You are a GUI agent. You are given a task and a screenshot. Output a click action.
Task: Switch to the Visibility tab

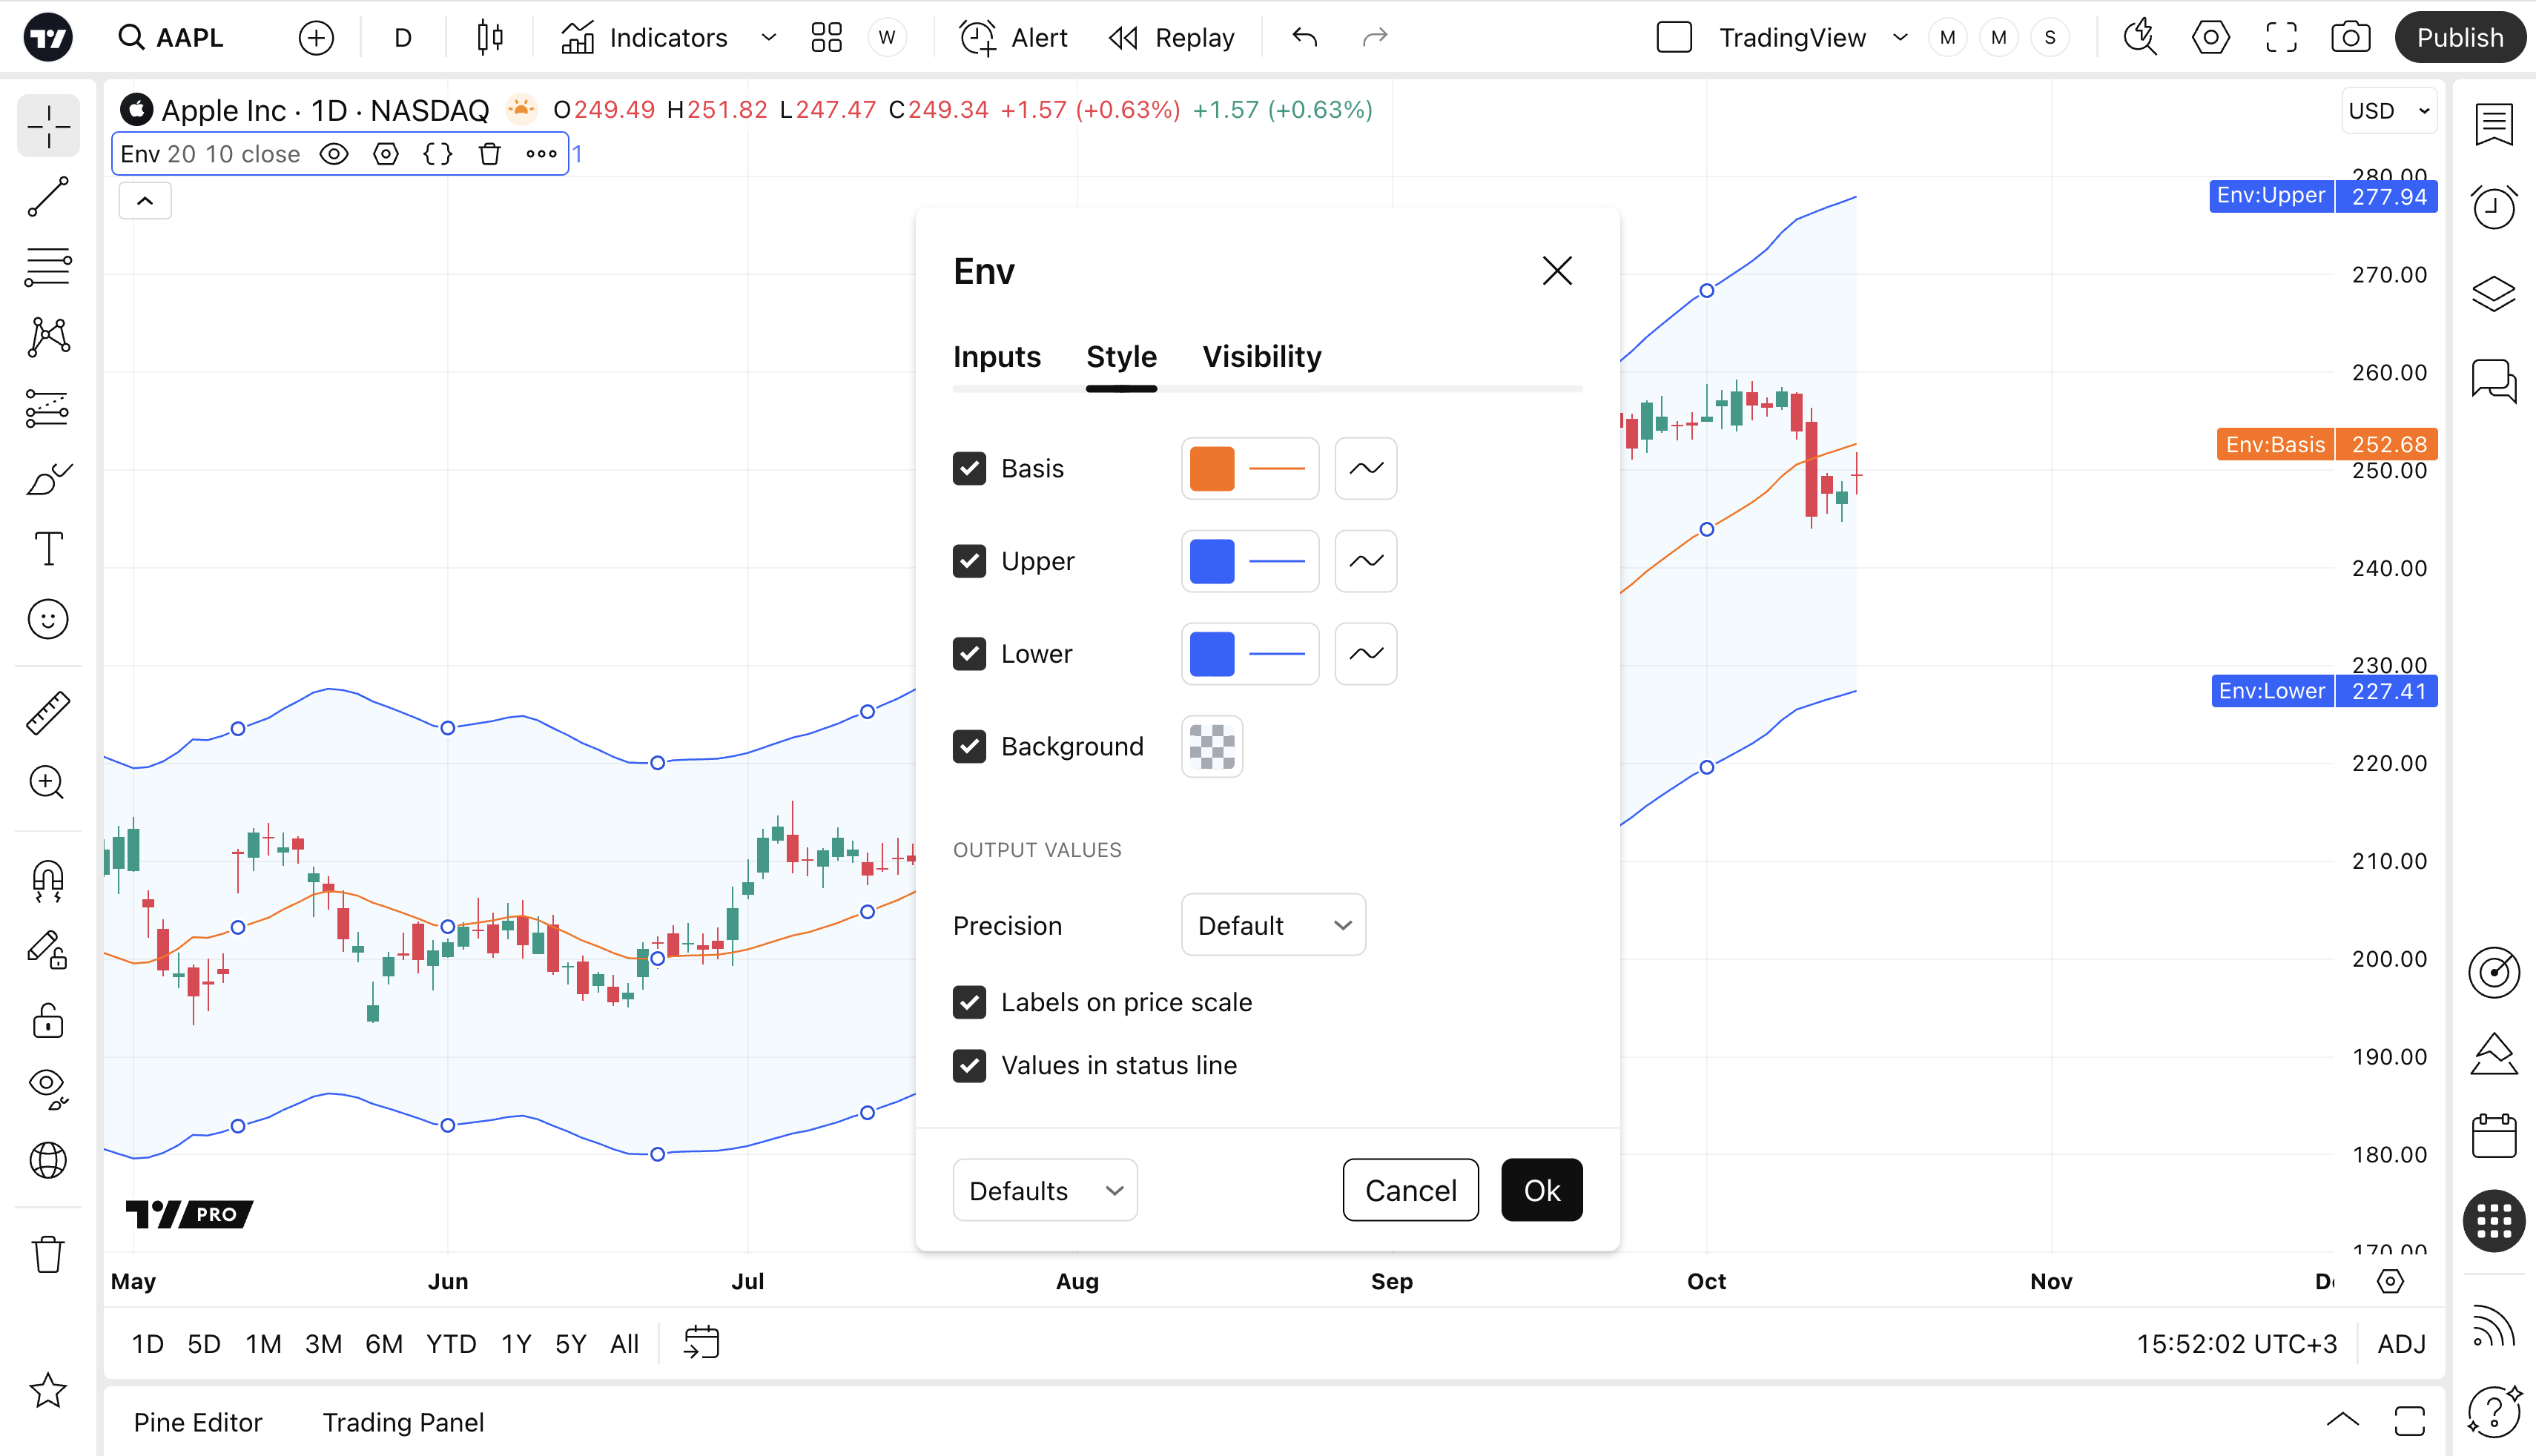click(1261, 357)
